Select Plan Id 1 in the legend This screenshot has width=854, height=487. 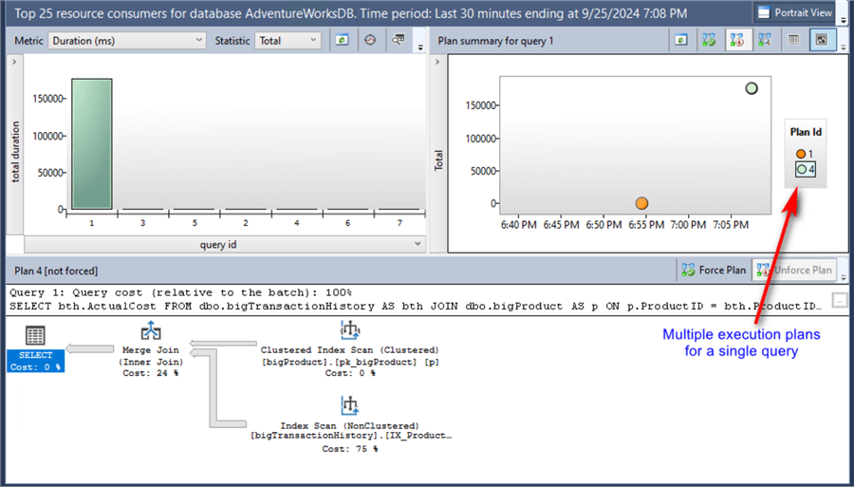coord(805,154)
